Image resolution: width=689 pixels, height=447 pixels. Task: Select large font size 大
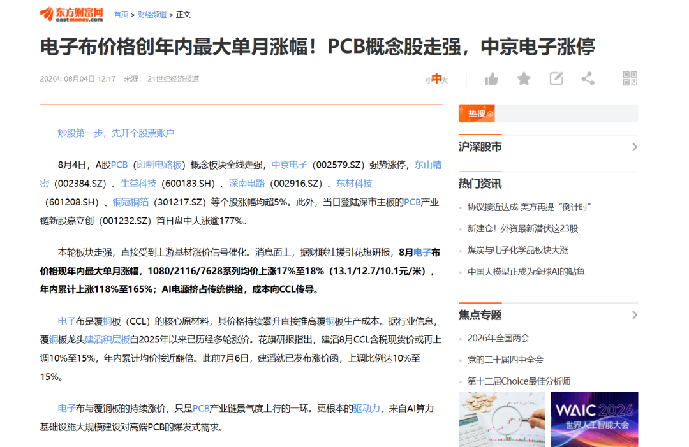pyautogui.click(x=445, y=80)
